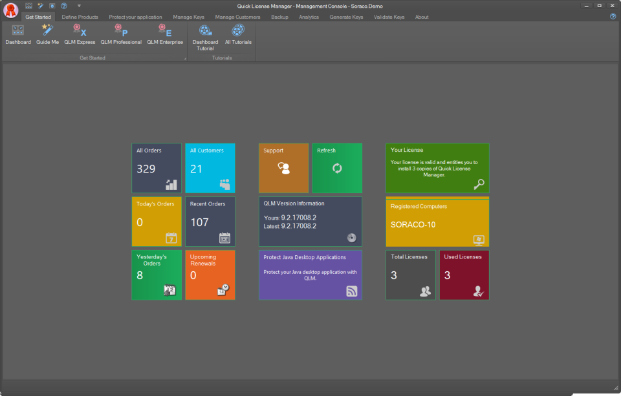Click the monitor icon in Registered Computers
Screen dimensions: 621x396
pyautogui.click(x=479, y=240)
